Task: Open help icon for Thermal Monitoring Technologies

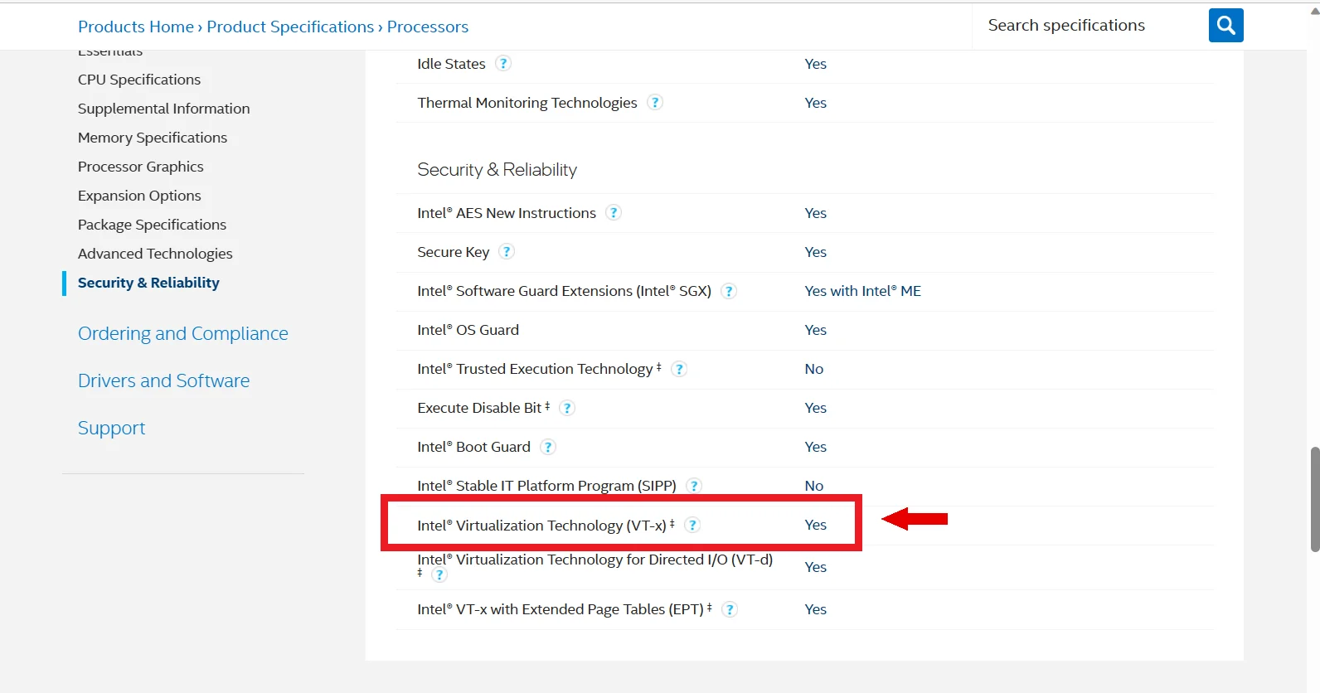Action: 655,103
